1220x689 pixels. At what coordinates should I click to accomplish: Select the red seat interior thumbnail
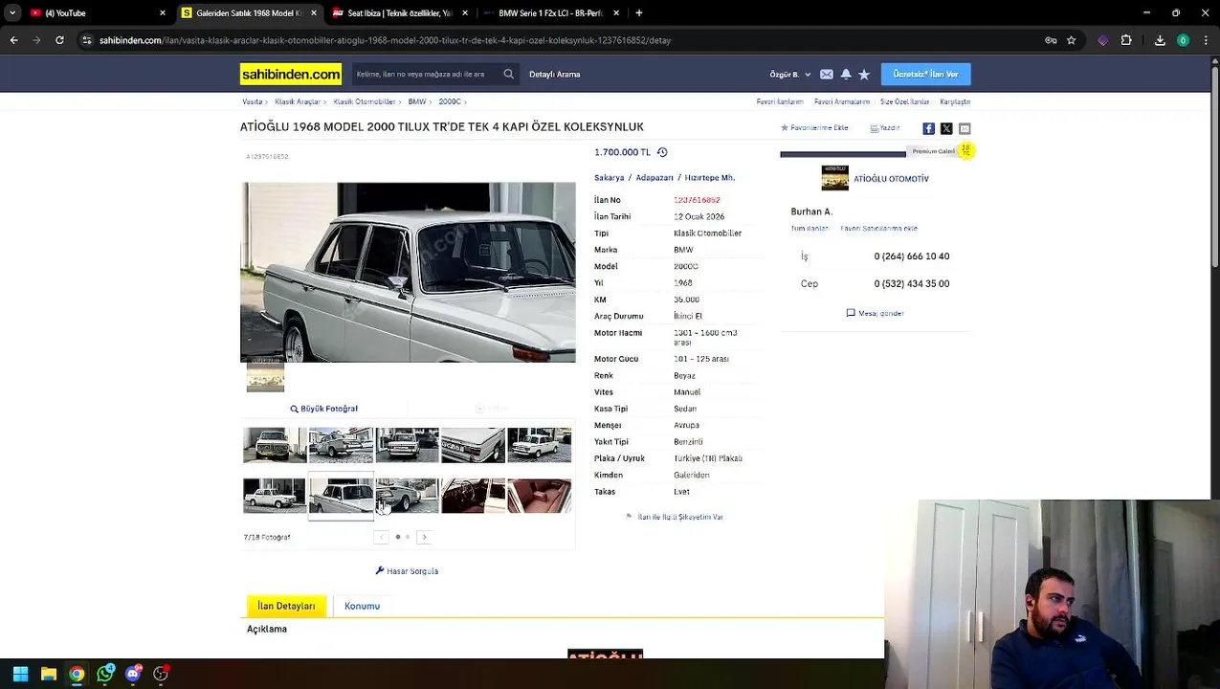tap(540, 496)
